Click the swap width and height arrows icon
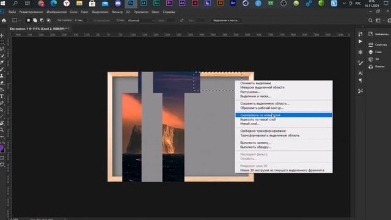 [182, 20]
